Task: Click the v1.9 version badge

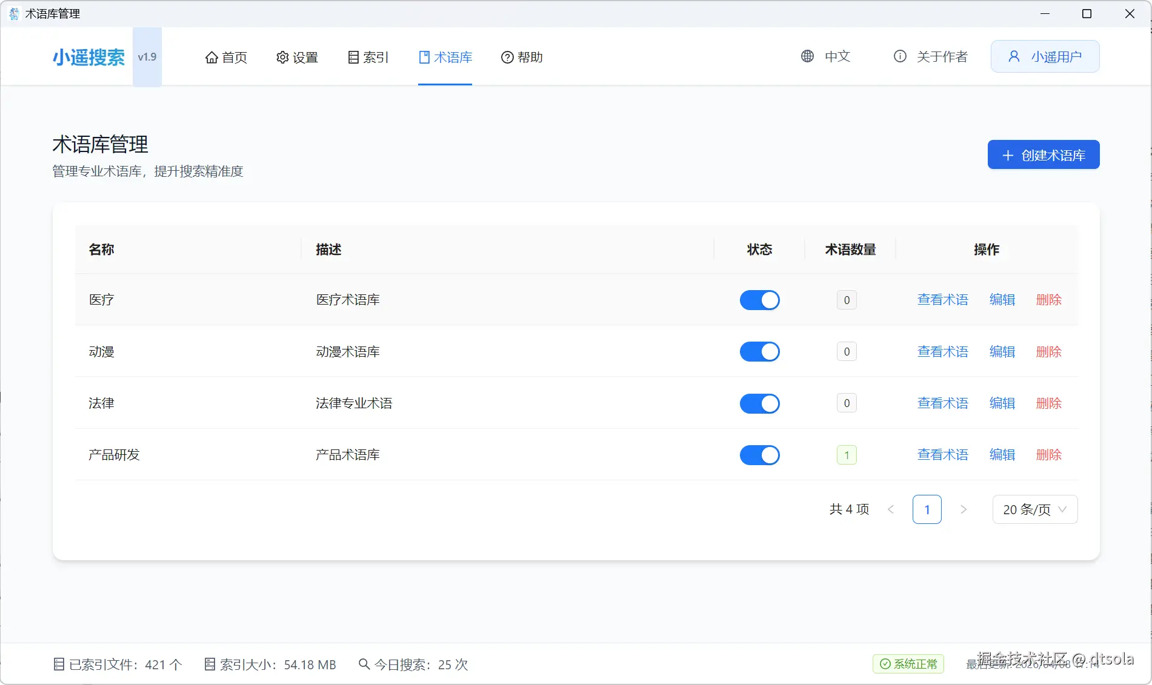Action: pyautogui.click(x=147, y=57)
